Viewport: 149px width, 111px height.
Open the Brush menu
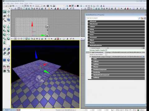17,3
